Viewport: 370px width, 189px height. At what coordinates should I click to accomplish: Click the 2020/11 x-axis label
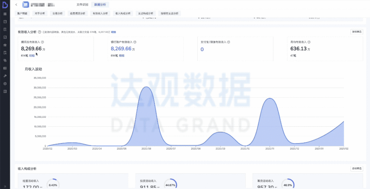click(x=270, y=149)
